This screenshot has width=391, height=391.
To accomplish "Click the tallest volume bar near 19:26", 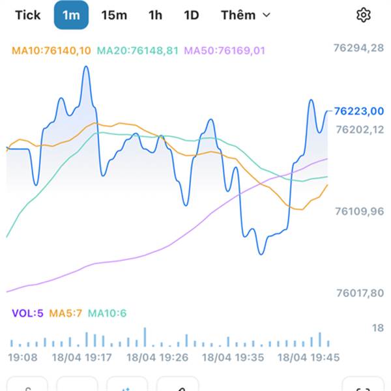I will [x=145, y=337].
